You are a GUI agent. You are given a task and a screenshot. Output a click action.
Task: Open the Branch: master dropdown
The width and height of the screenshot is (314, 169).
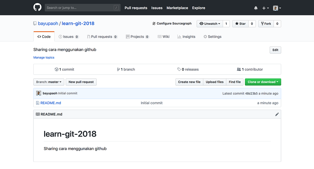pos(49,82)
